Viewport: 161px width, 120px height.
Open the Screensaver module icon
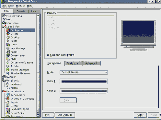[x=8, y=55]
